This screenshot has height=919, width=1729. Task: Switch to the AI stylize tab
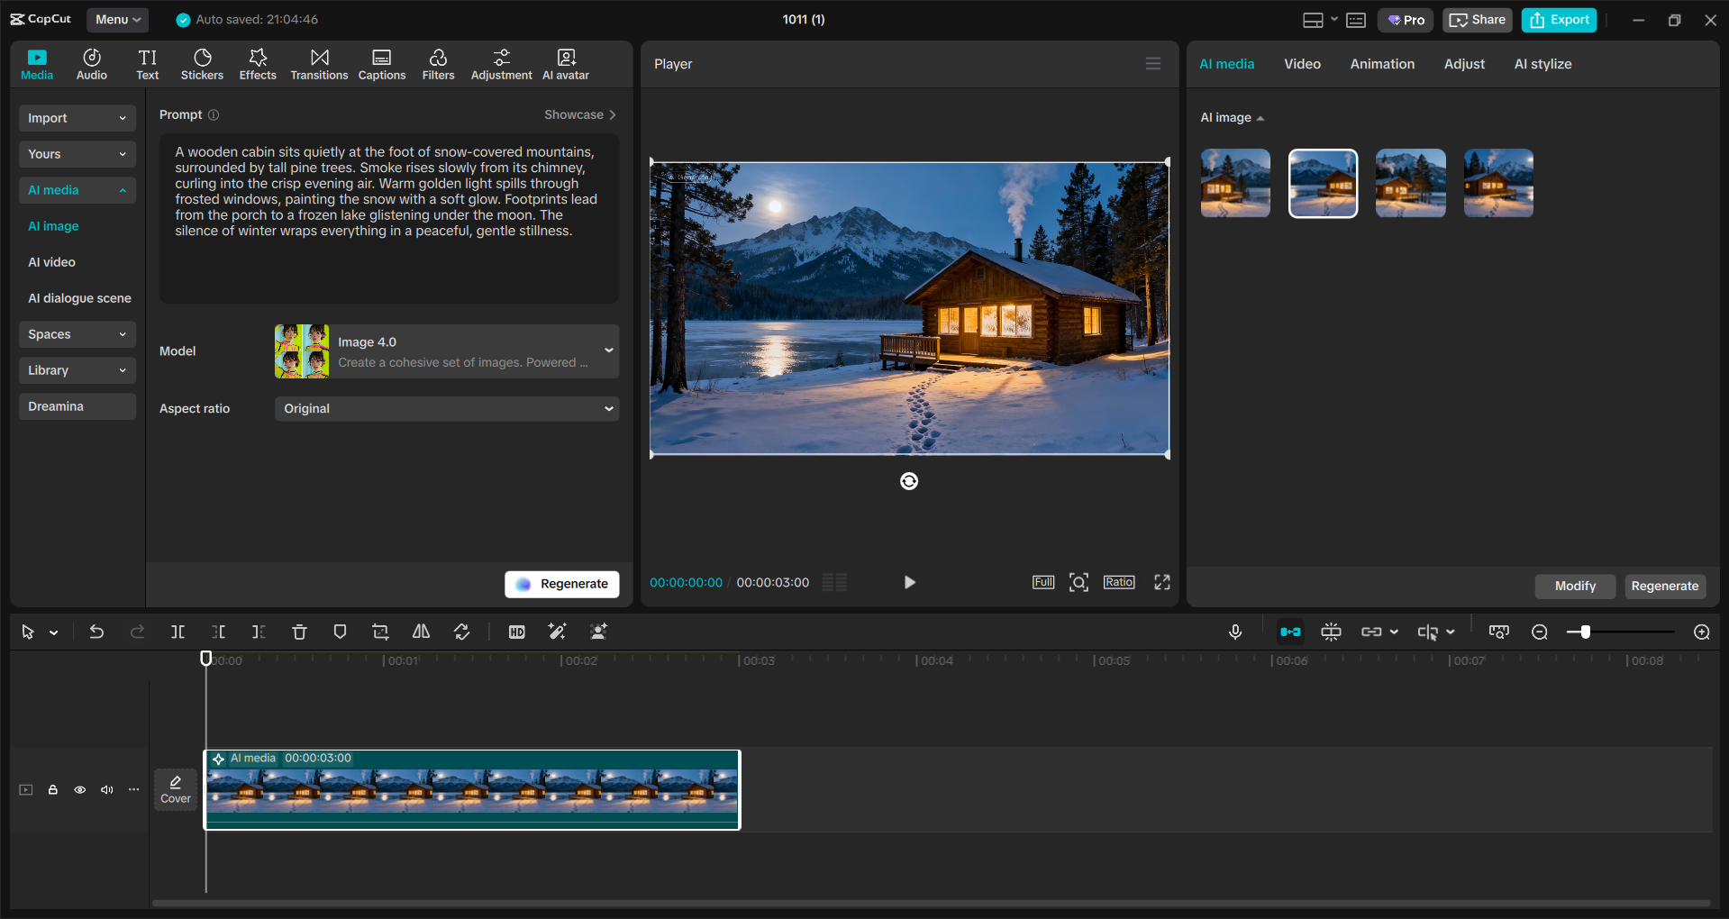(1542, 63)
